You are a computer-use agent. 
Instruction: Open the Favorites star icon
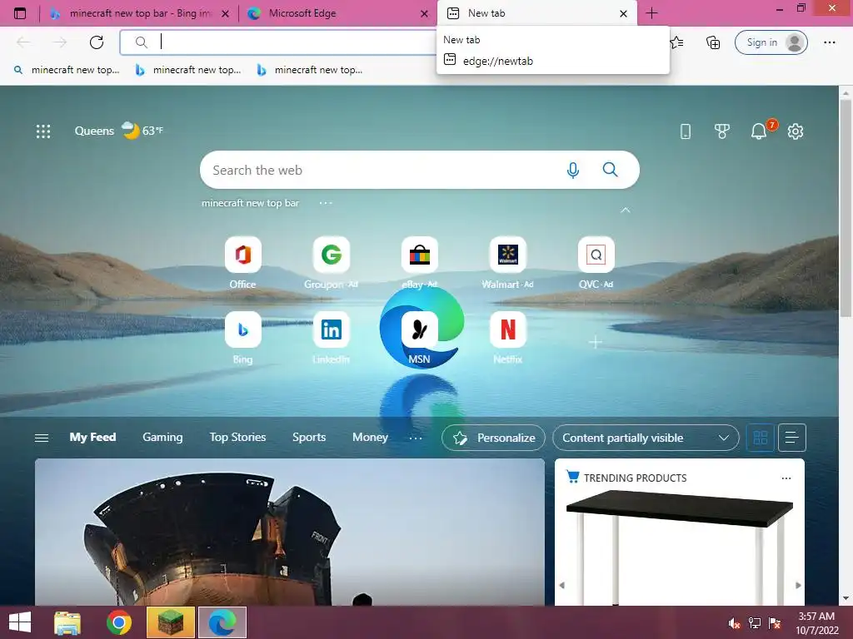pyautogui.click(x=676, y=42)
